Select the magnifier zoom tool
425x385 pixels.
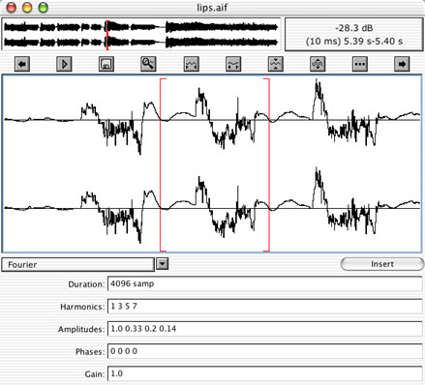148,64
